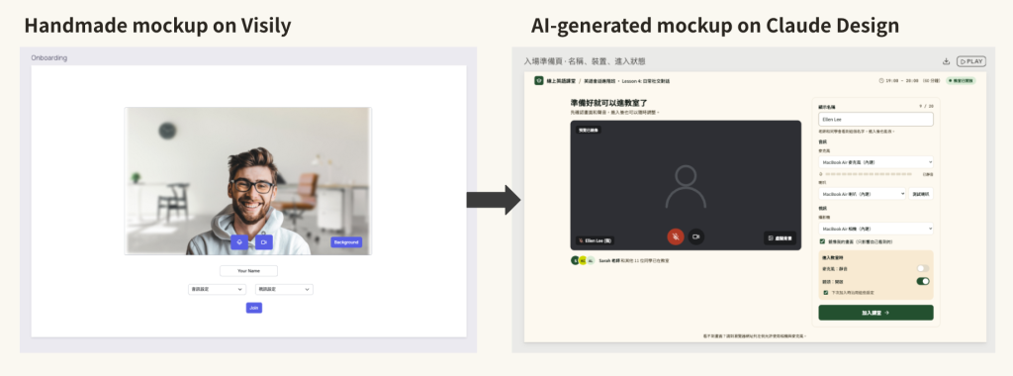Click the test speaker button
This screenshot has width=1013, height=376.
point(921,194)
